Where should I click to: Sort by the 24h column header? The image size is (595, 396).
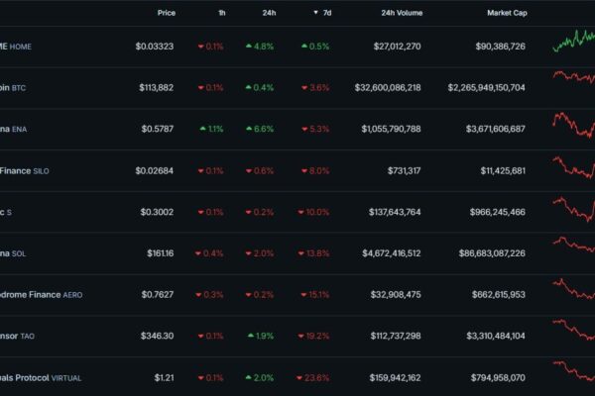(x=269, y=13)
